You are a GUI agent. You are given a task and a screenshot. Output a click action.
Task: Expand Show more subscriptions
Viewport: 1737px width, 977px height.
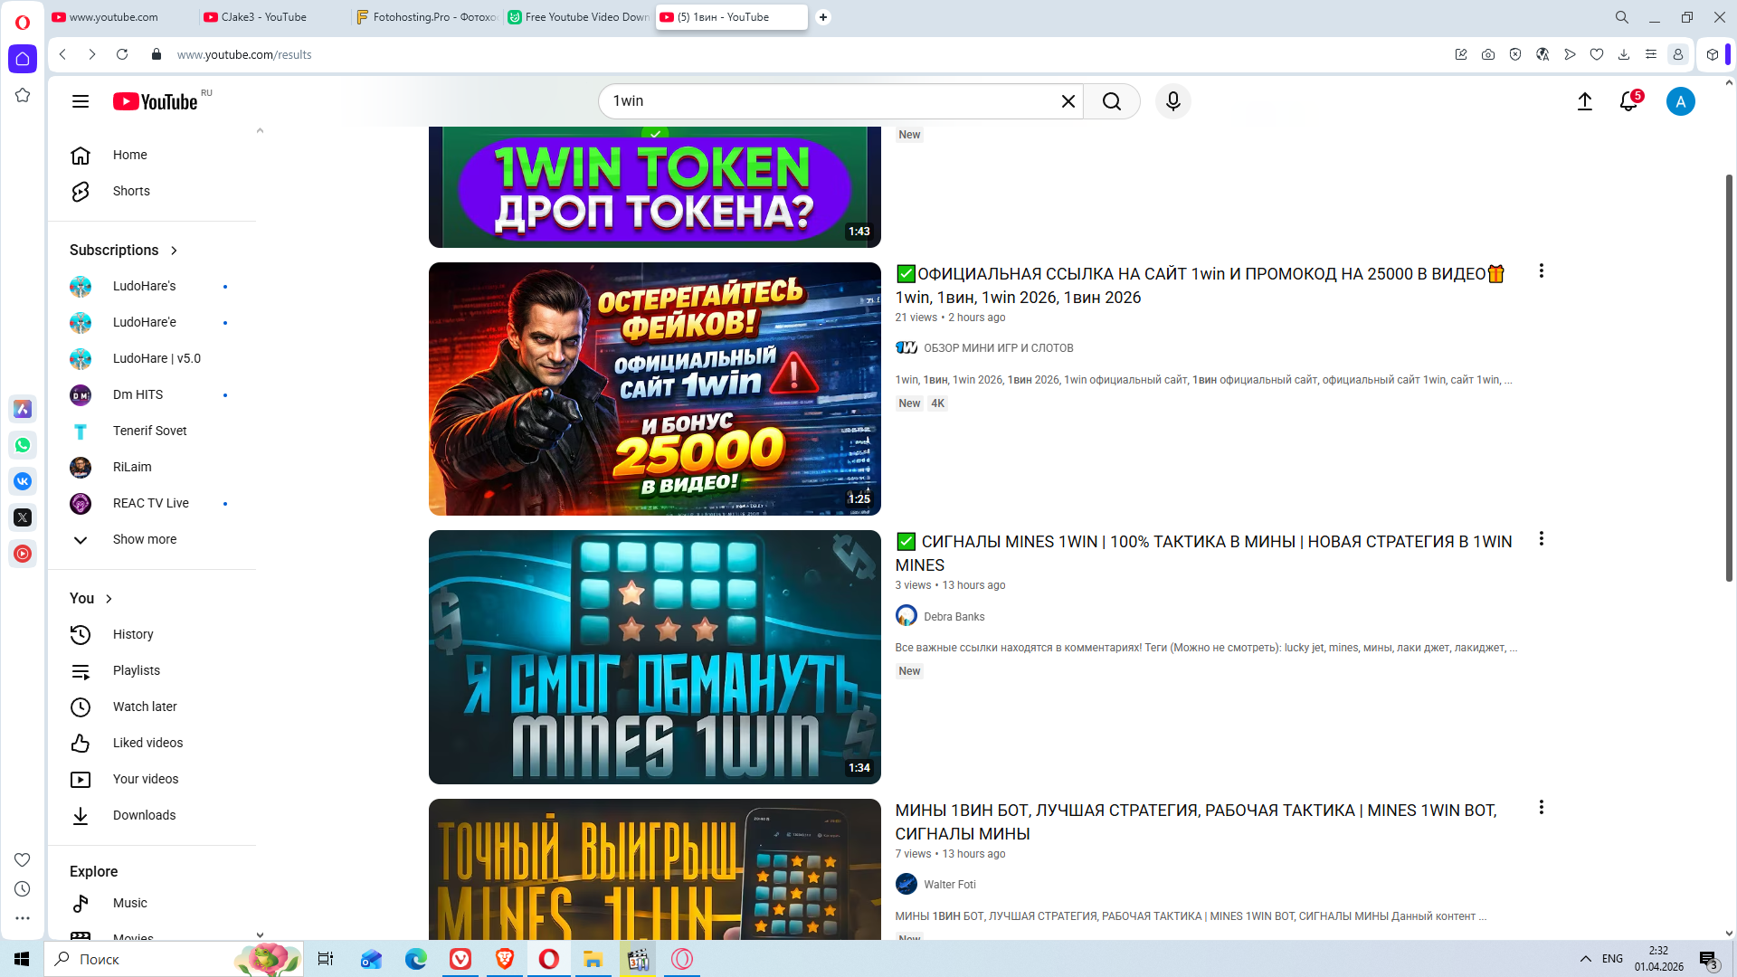145,539
